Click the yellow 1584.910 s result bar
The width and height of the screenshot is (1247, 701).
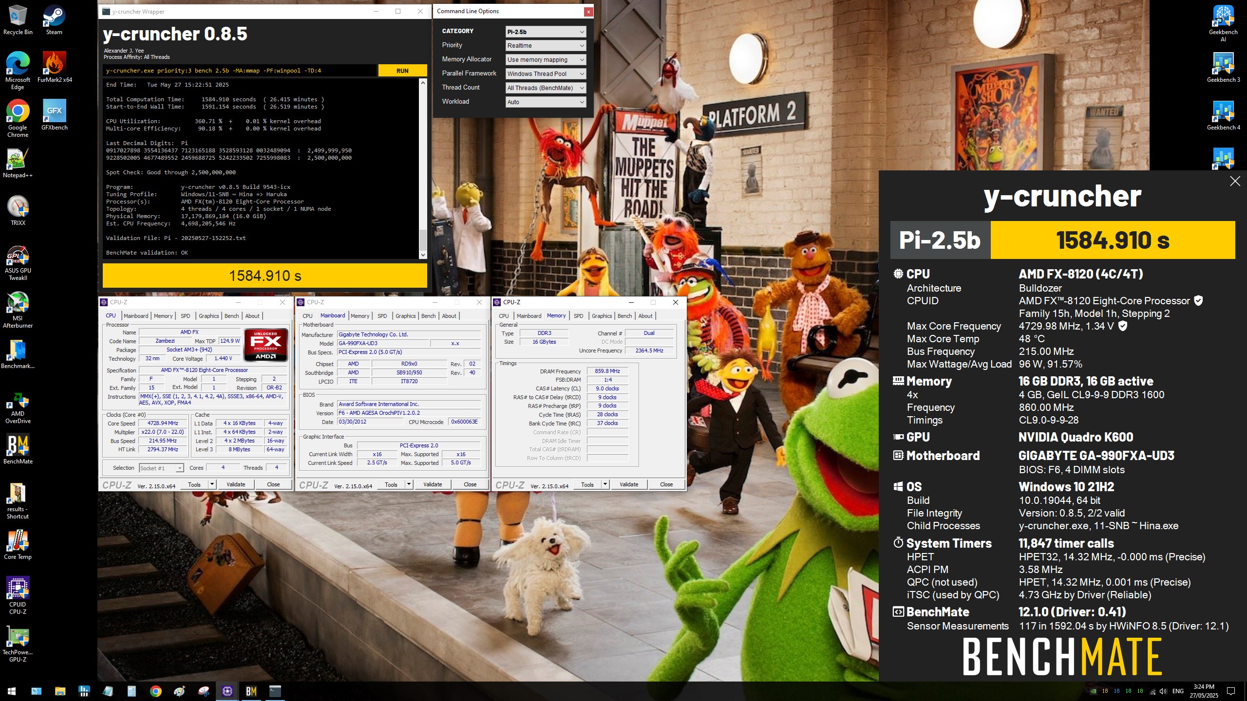pos(265,276)
